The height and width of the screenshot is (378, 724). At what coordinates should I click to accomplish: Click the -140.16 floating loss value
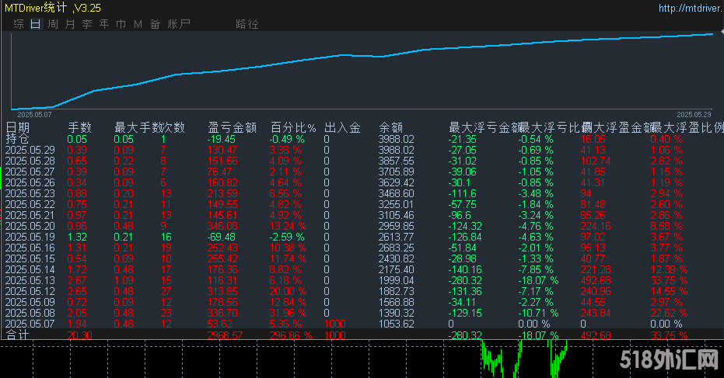coord(465,269)
